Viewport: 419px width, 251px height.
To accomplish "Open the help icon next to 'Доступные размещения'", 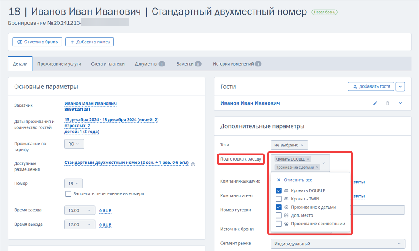I will point(193,164).
